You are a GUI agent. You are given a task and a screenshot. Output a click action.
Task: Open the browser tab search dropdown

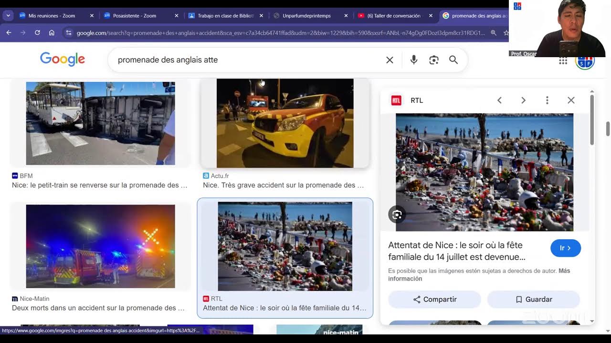[8, 16]
